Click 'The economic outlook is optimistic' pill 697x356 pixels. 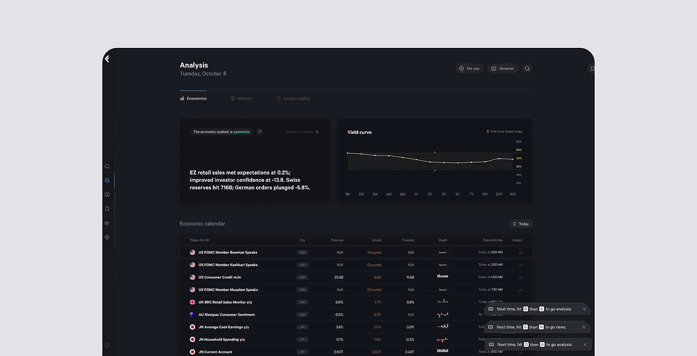point(222,132)
